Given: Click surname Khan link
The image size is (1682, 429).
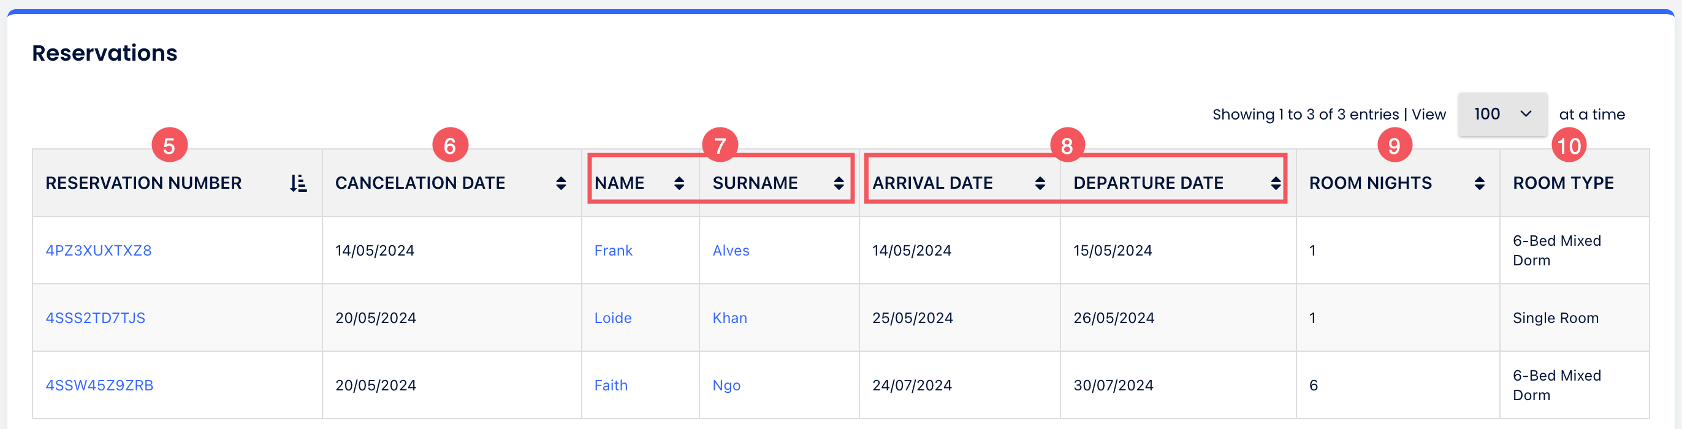Looking at the screenshot, I should click(729, 318).
